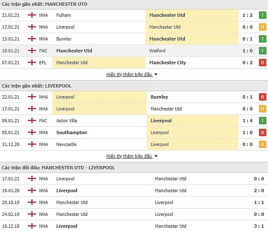The width and height of the screenshot is (268, 231).
Task: Click red B badge for Southampton match
Action: 263,132
